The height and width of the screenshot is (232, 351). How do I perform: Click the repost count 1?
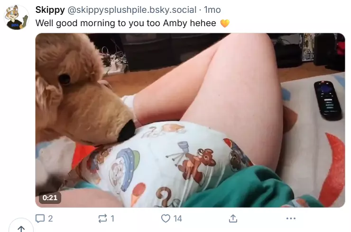[x=112, y=219]
